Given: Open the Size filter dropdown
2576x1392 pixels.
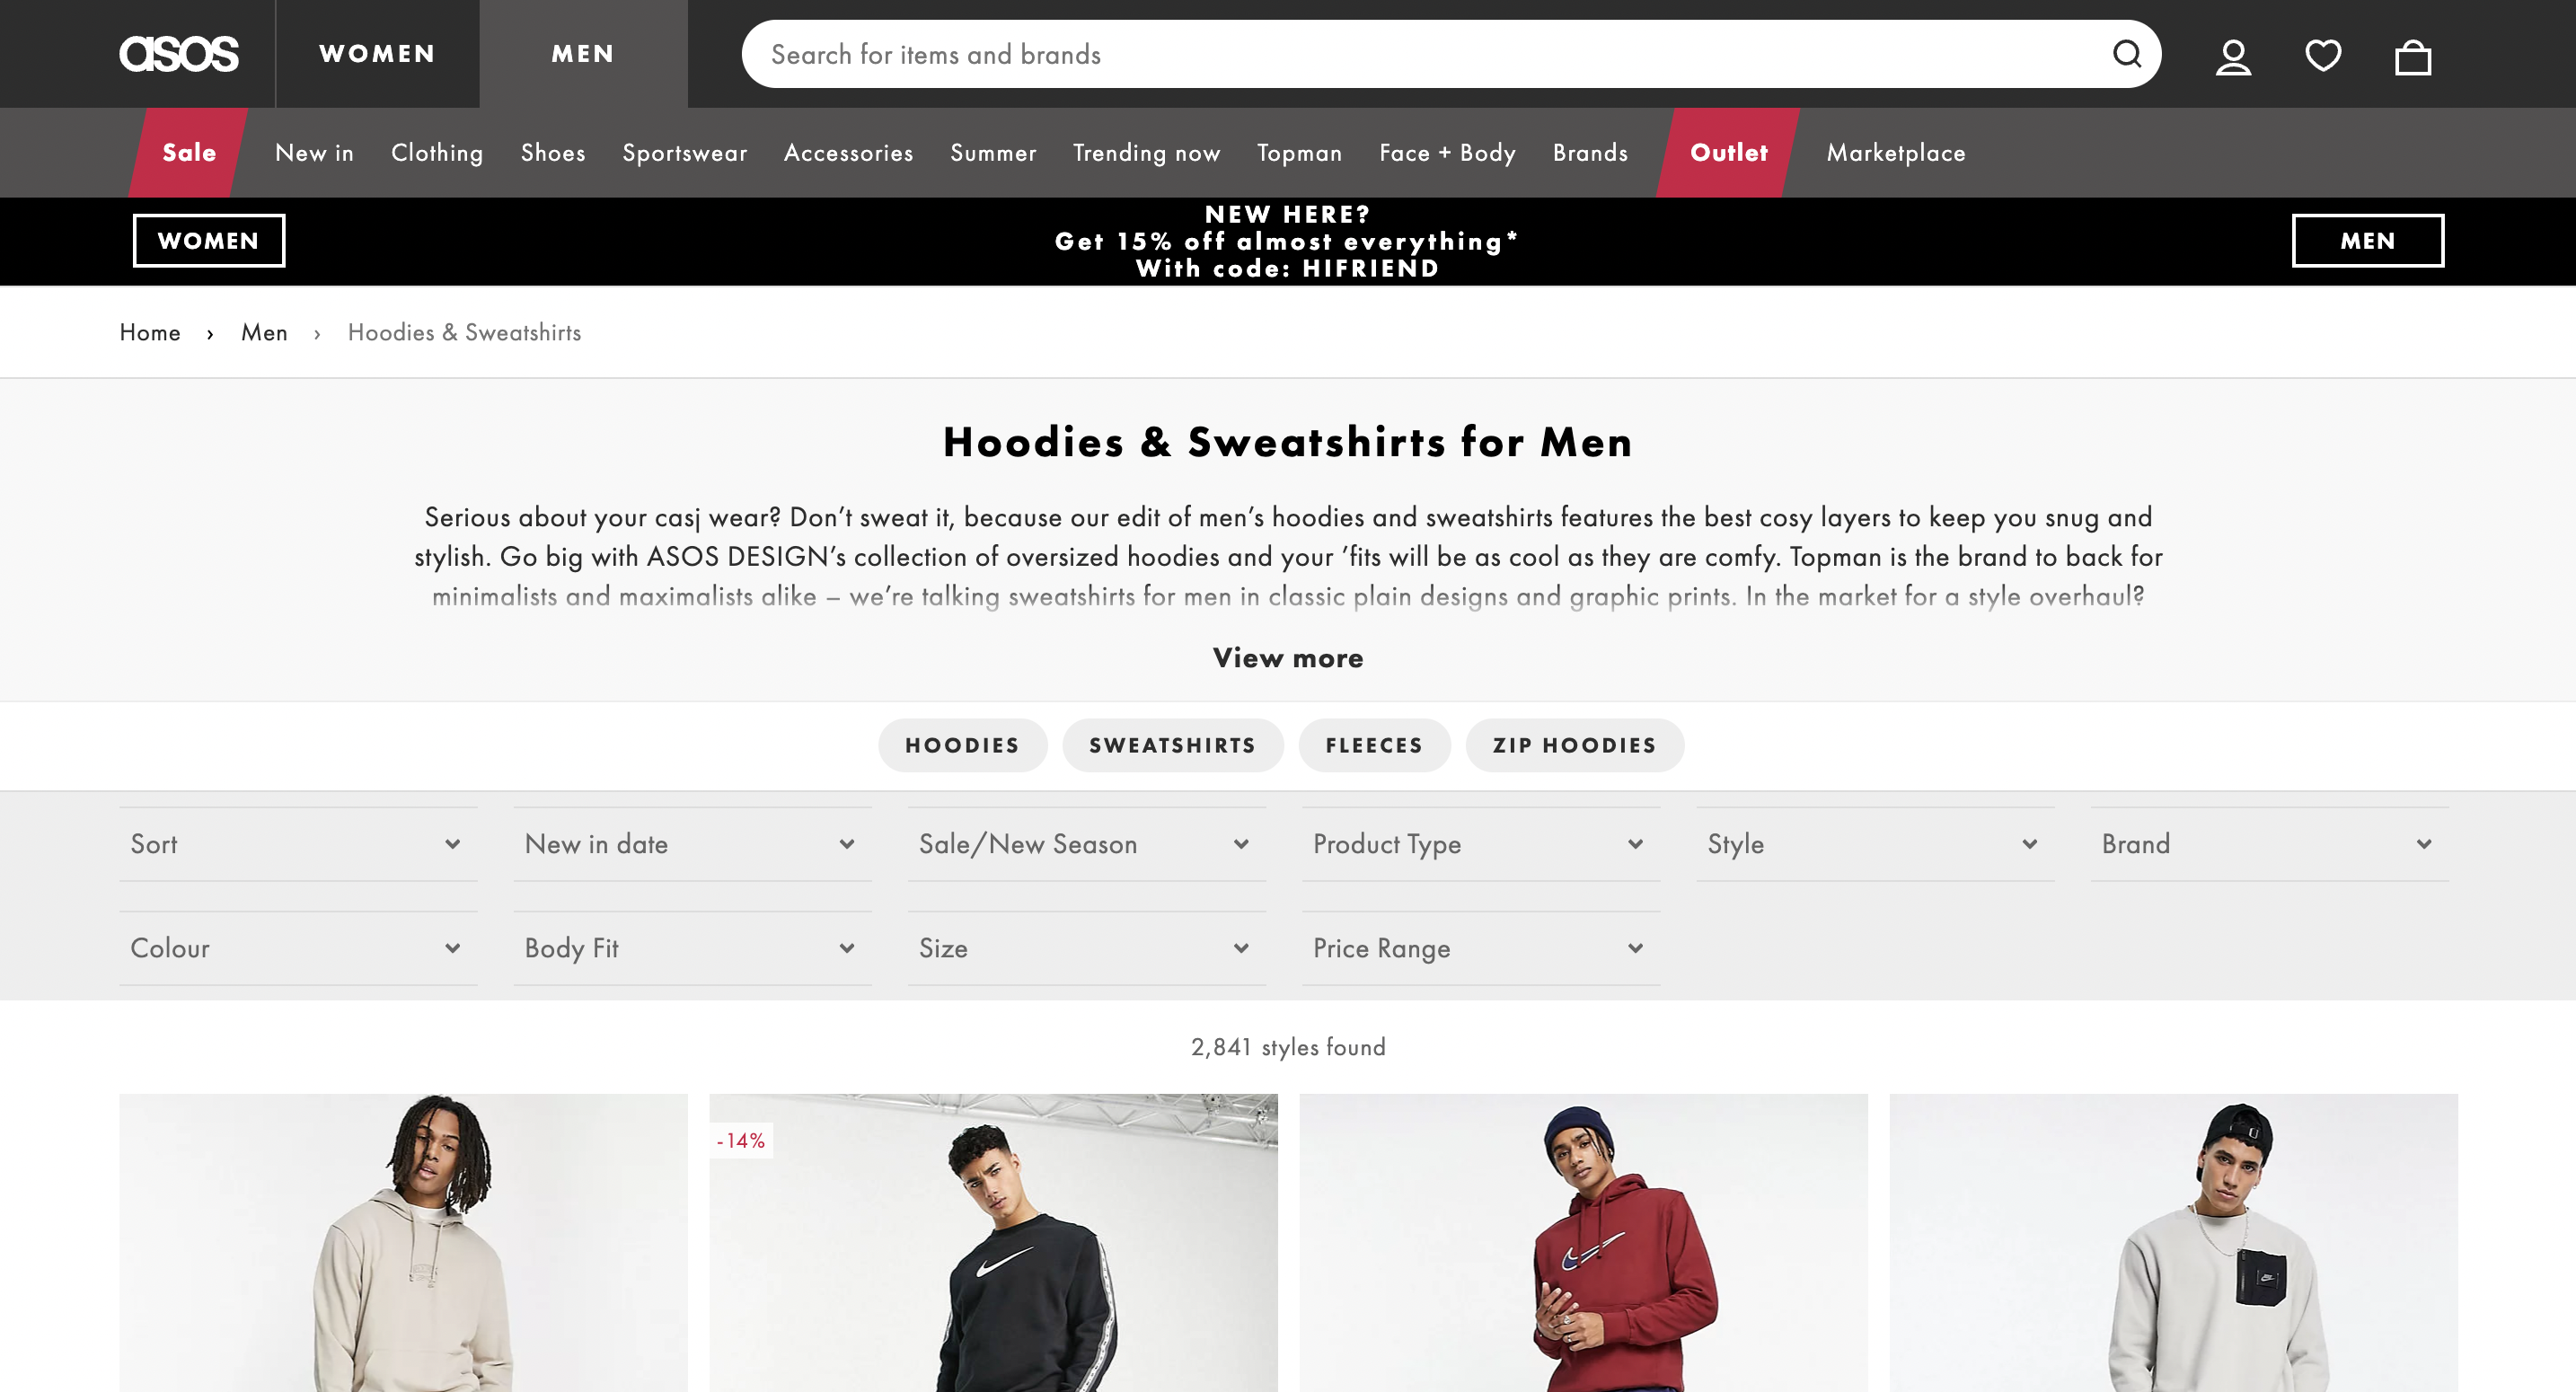Looking at the screenshot, I should (x=1086, y=948).
